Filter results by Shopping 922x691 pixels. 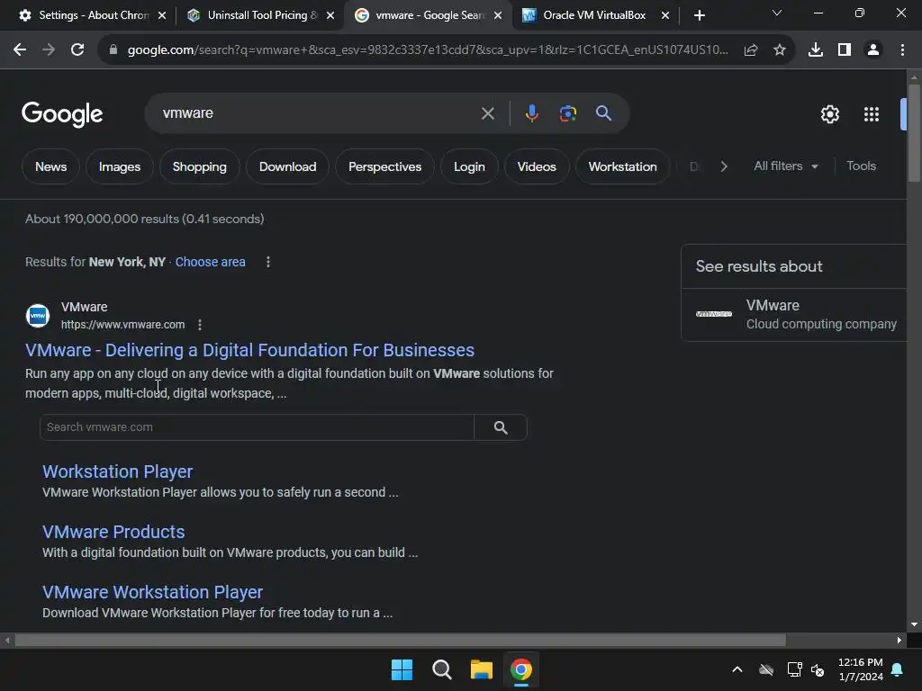click(x=199, y=166)
